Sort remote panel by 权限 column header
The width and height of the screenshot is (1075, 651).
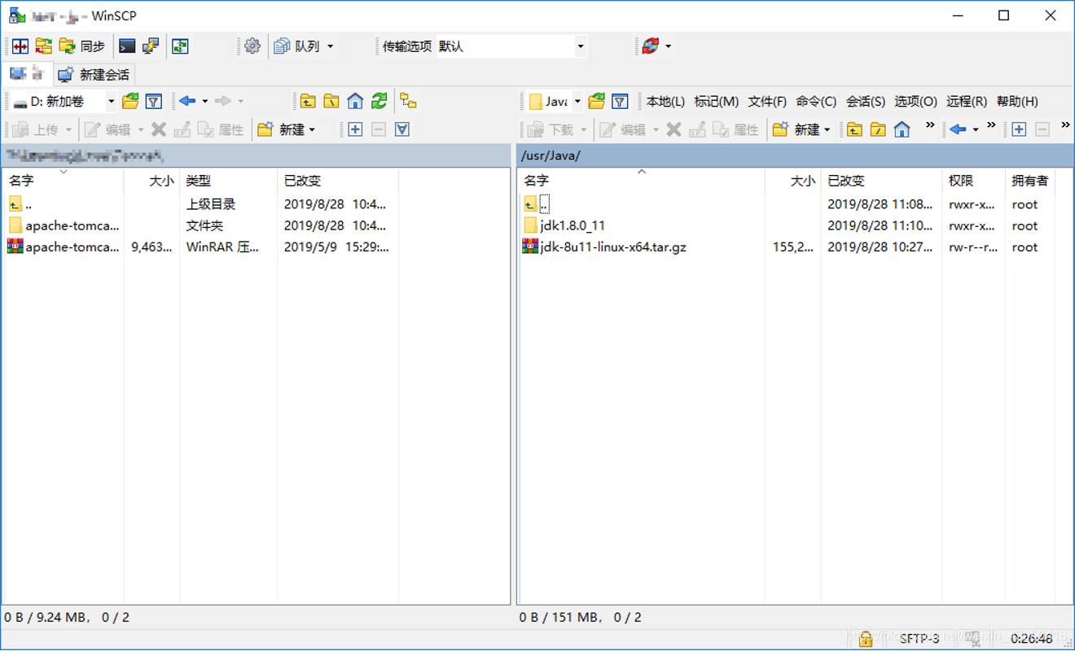click(x=974, y=181)
